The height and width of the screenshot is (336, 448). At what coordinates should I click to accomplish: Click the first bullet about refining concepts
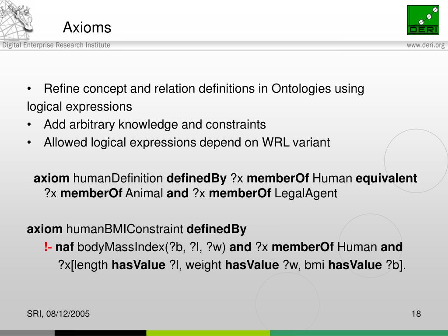pyautogui.click(x=196, y=98)
